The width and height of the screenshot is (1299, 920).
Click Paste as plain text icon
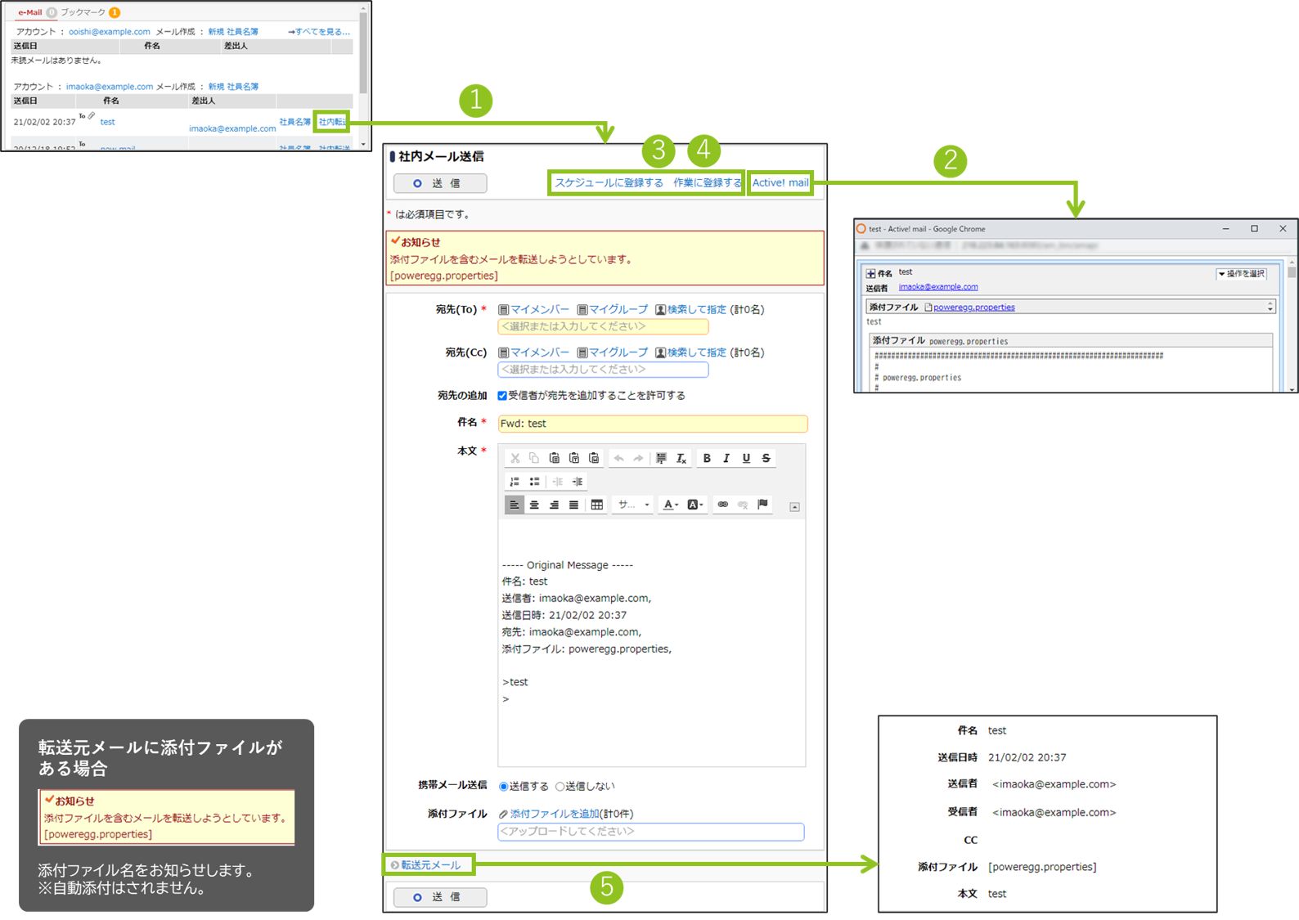pyautogui.click(x=574, y=458)
